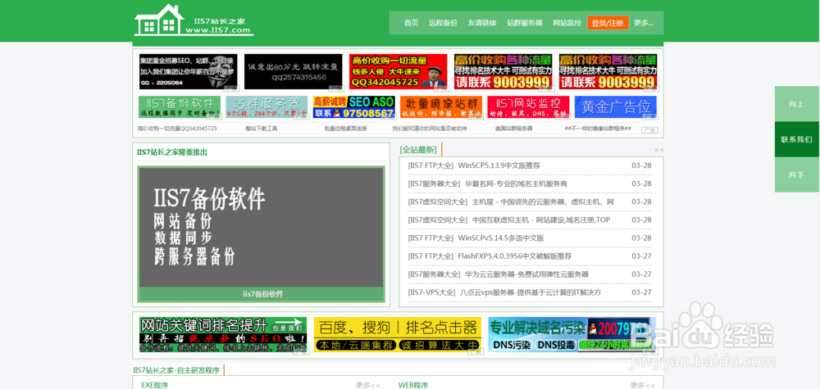Open the 中国互联虚拟主机 article link
Screen dimensions: 820x389
coord(541,219)
